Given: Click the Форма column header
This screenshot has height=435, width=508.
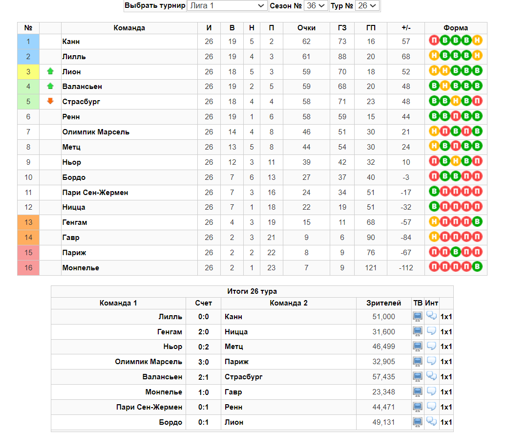Looking at the screenshot, I should [x=456, y=28].
